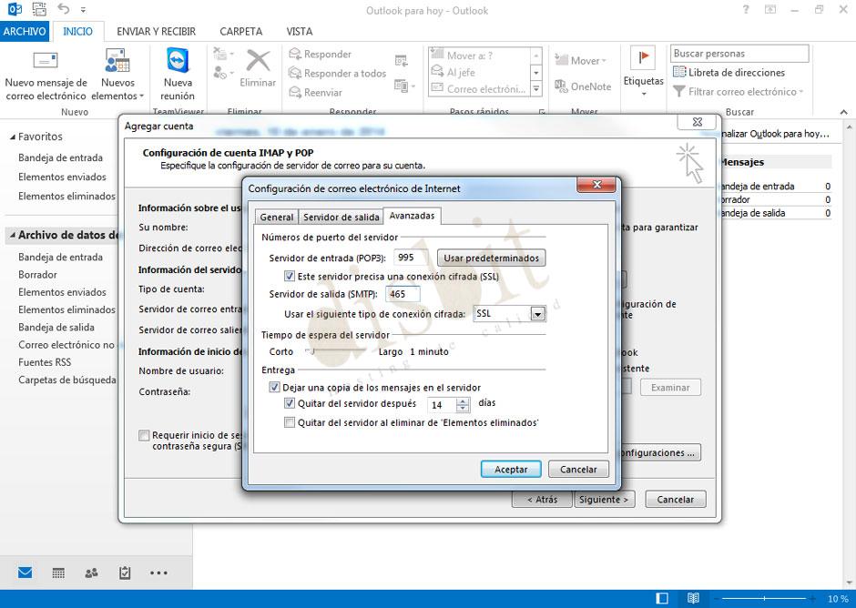Open the People view icon
Viewport: 856px width, 608px height.
(91, 573)
